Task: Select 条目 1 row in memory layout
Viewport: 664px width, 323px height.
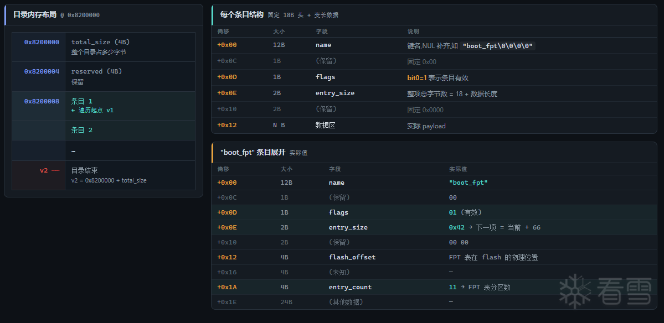Action: coord(104,106)
